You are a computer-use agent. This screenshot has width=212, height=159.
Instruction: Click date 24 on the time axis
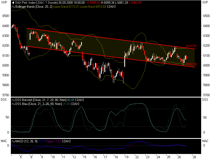click(158, 157)
